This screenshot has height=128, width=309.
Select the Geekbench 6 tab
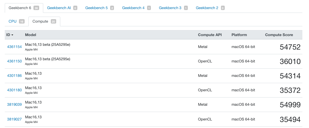pos(20,8)
